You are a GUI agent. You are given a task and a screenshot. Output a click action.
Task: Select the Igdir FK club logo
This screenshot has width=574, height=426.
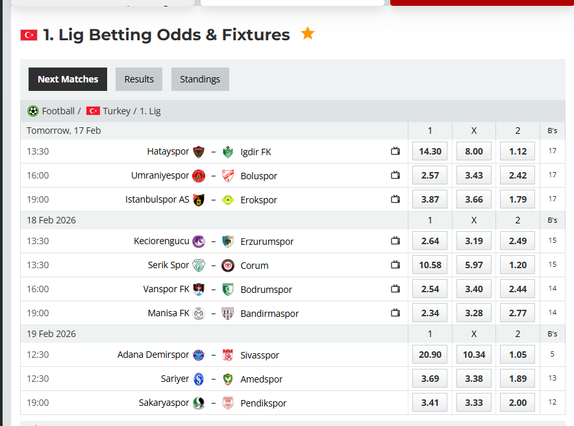(x=227, y=151)
